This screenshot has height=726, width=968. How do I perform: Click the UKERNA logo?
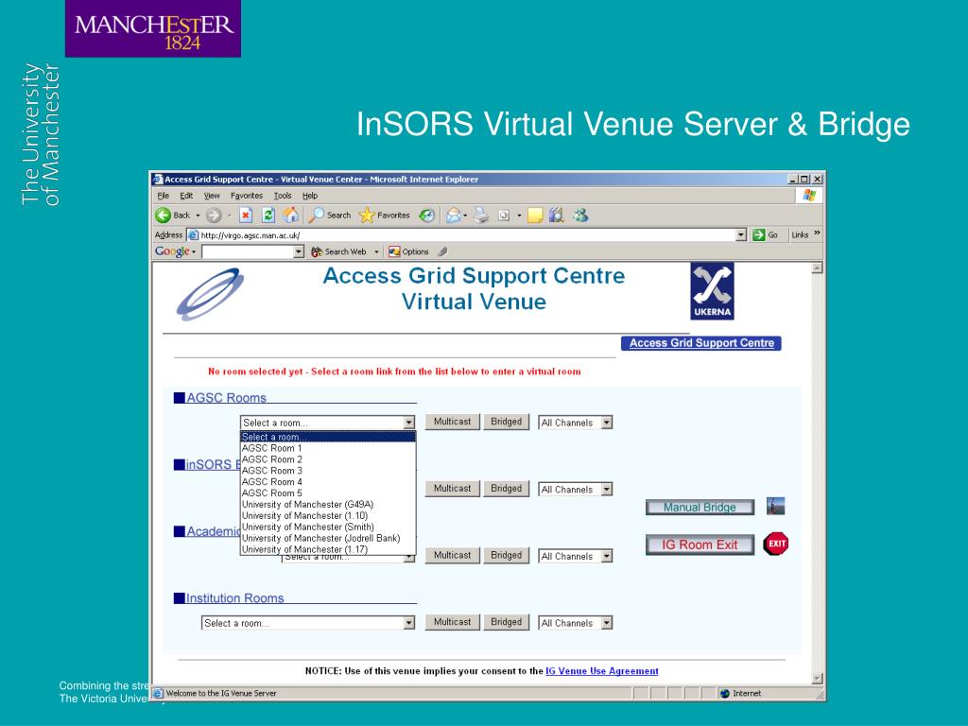[x=713, y=291]
